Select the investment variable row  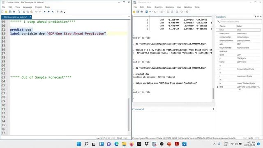coord(238,33)
